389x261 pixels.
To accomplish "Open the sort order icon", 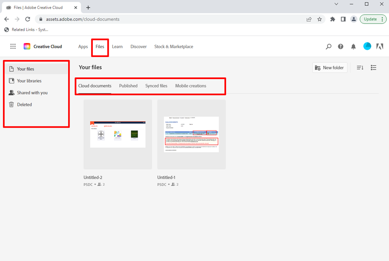I will tap(360, 68).
